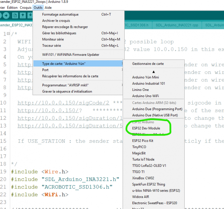This screenshot has height=209, width=224.
Task: Open Gestionnaire de carte
Action: pyautogui.click(x=154, y=64)
